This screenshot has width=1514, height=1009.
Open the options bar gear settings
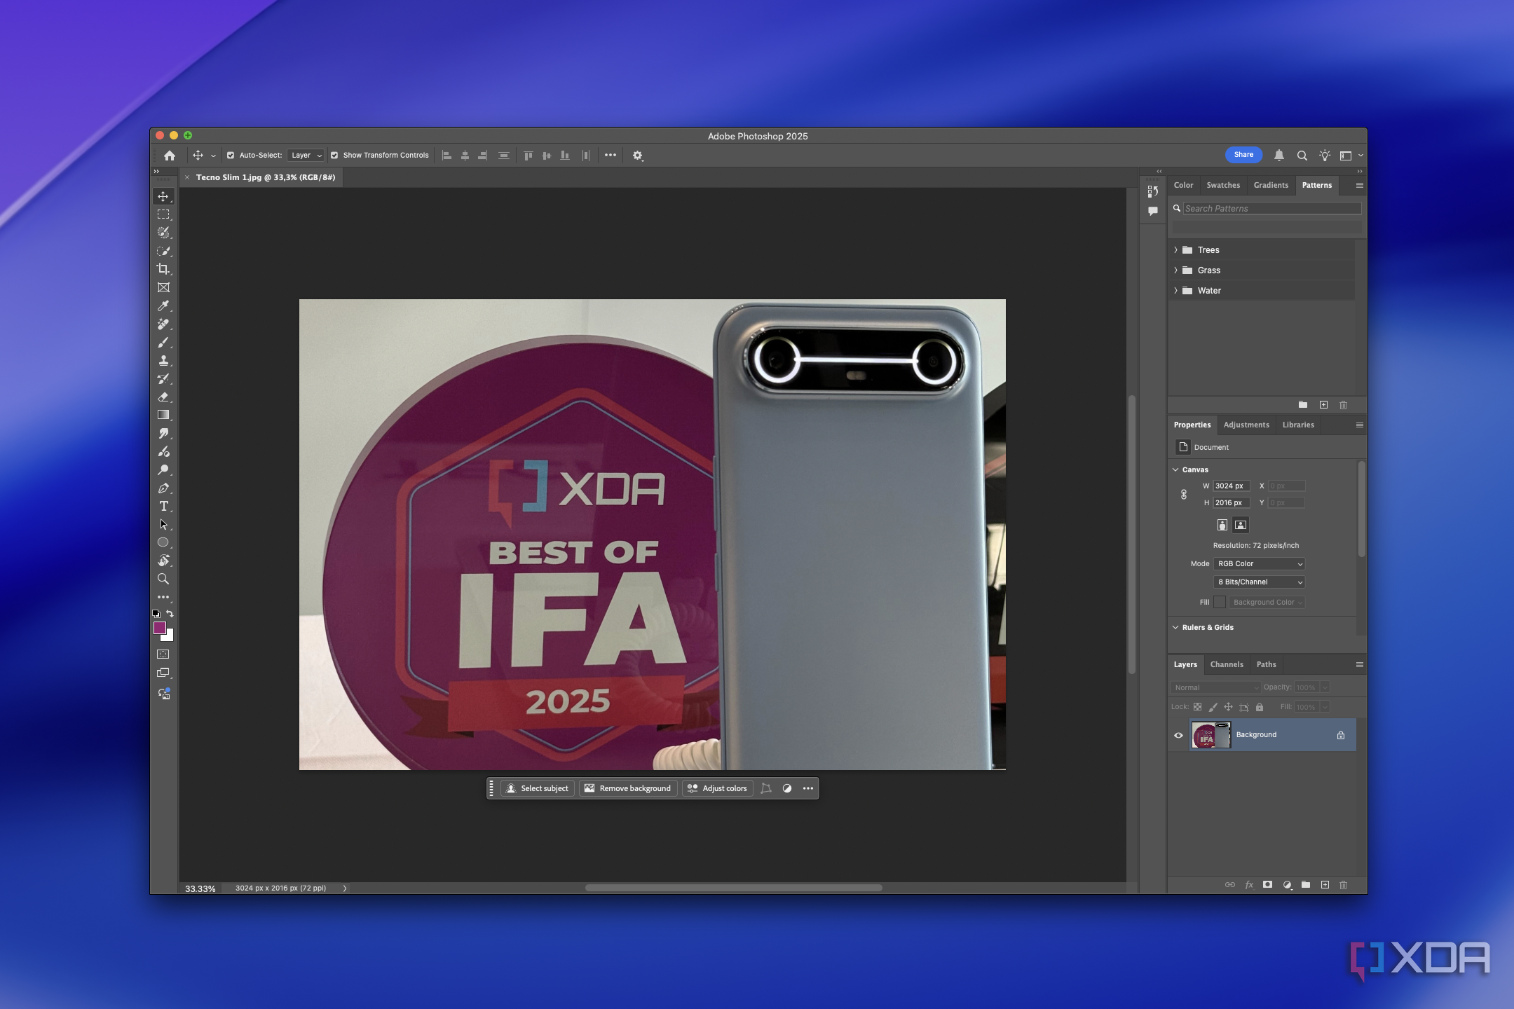638,156
